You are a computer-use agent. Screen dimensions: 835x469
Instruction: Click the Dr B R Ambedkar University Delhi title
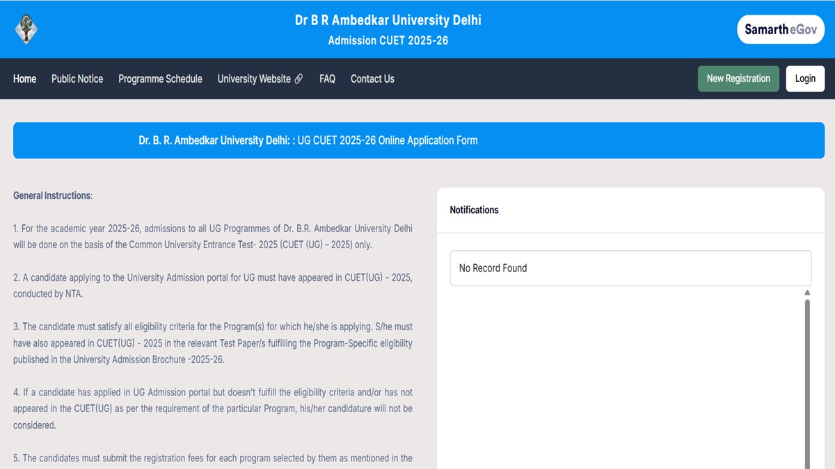[388, 20]
